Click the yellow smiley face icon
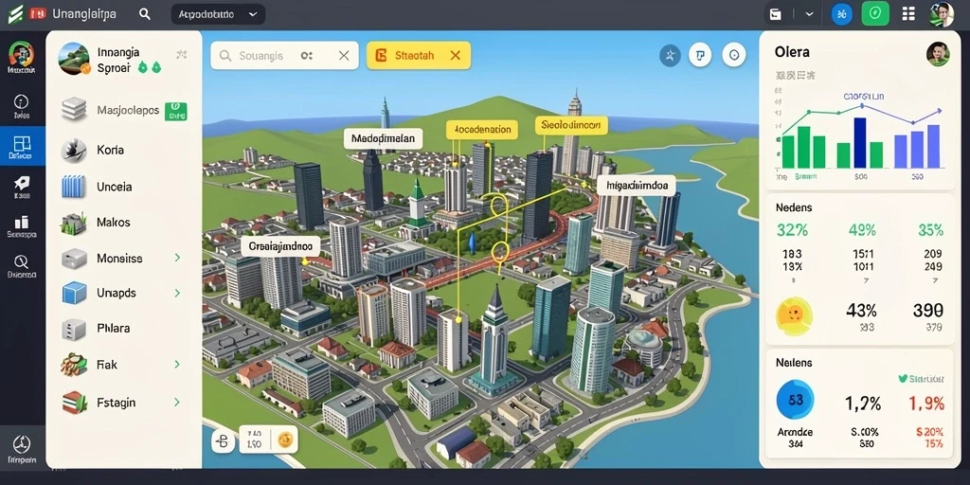The width and height of the screenshot is (970, 485). (x=794, y=314)
